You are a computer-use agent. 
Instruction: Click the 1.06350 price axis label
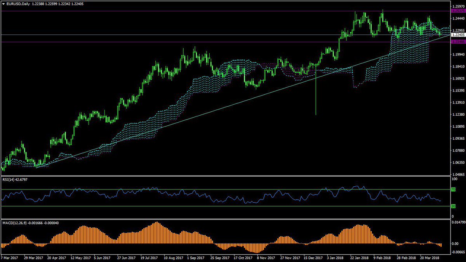pos(458,163)
